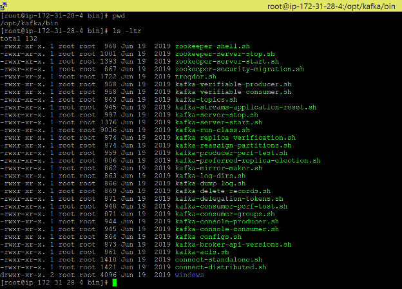Click file size 9036 of kafka-run-class.sh

pos(108,130)
